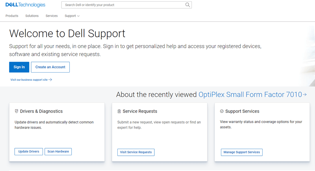This screenshot has width=315, height=171.
Task: Click the Drivers & Diagnostics shield icon
Action: click(17, 111)
